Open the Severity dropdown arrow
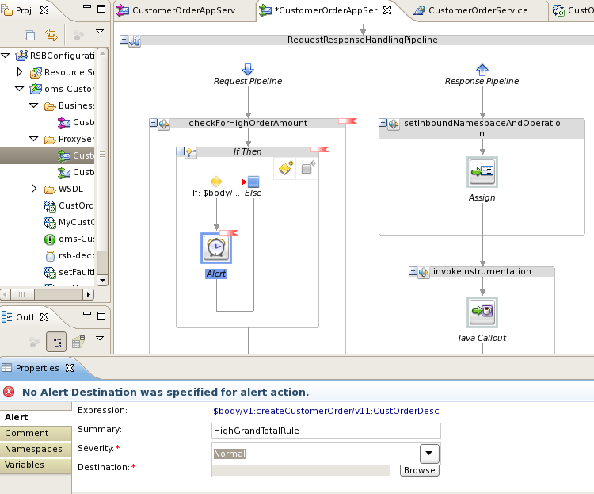This screenshot has height=494, width=594. pyautogui.click(x=429, y=454)
